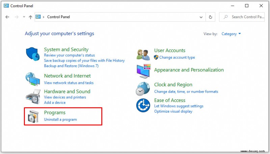Screen dimensions: 270x154
Task: Go up one level with up arrow
Action: (30, 17)
